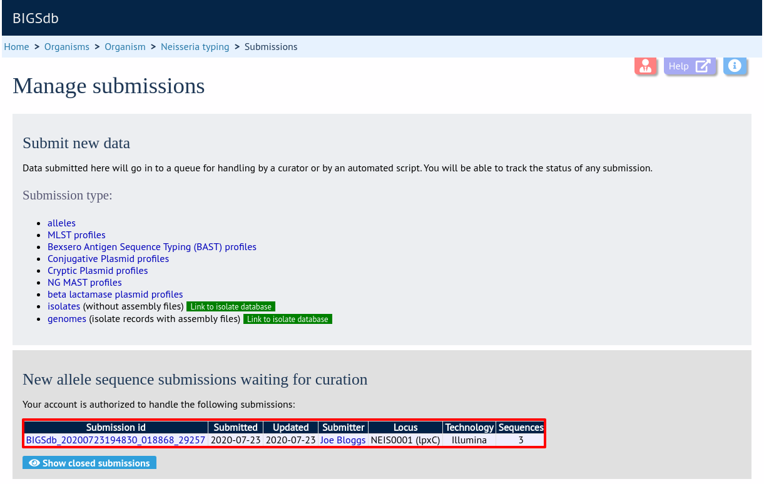764x484 pixels.
Task: Navigate to Neisseria typing breadcrumb
Action: 195,47
